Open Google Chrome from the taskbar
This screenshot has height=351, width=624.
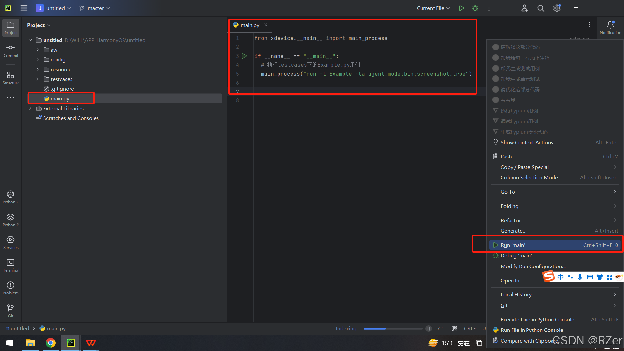(51, 343)
